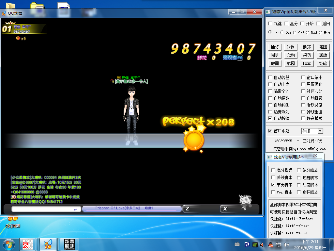Open the red 易 app in taskbar
Image resolution: width=334 pixels, height=251 pixels.
(x=28, y=244)
